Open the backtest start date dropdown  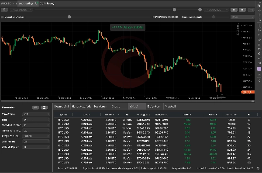coord(21,10)
